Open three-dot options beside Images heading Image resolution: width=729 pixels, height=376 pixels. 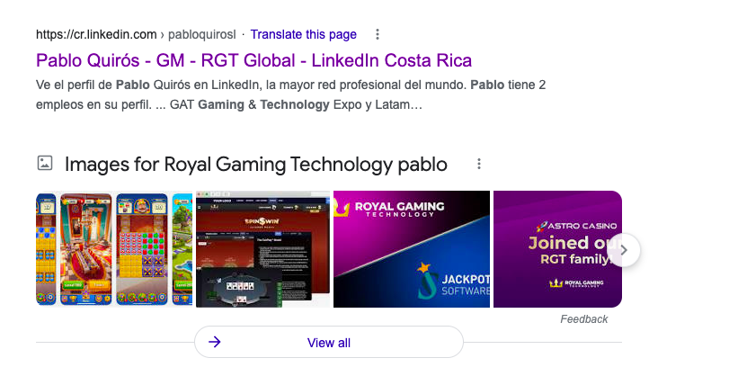(479, 164)
